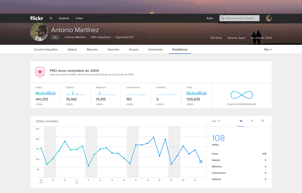Open the Explorar menu

tap(64, 18)
